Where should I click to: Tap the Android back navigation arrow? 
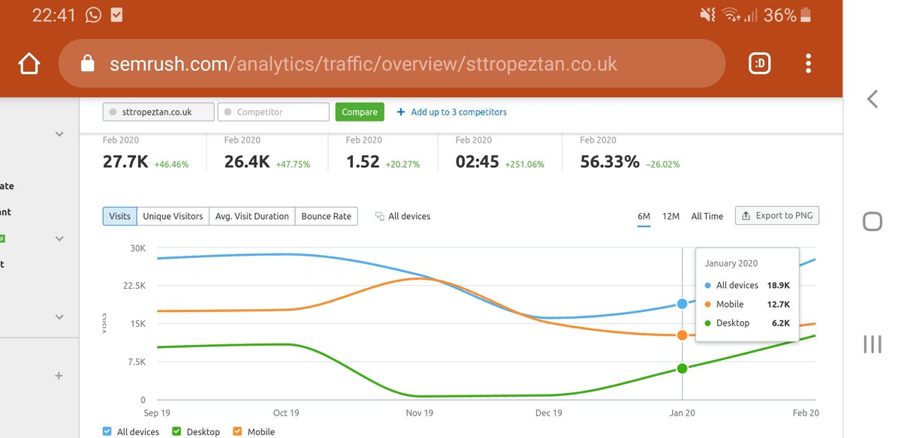[872, 99]
